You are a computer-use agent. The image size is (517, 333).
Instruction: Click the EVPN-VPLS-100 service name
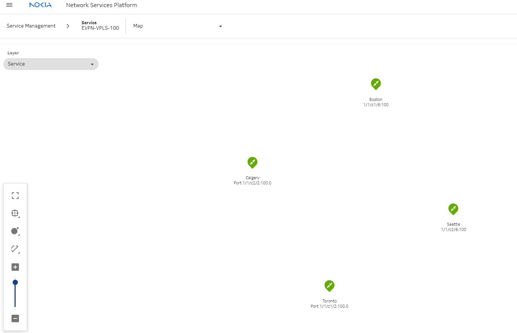pos(100,28)
